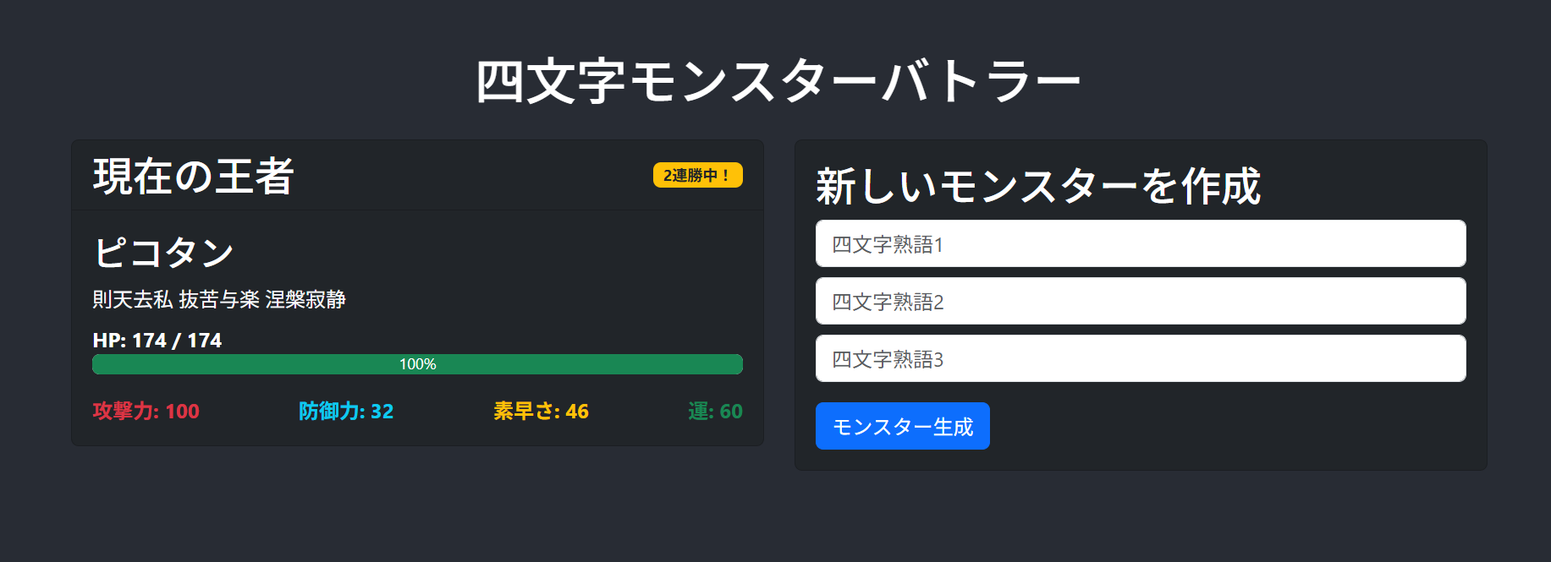This screenshot has height=562, width=1551.
Task: Click the 現在の王者 card header
Action: click(417, 176)
